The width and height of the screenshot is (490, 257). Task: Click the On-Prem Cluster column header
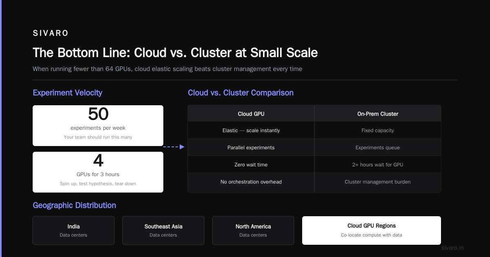click(x=378, y=114)
